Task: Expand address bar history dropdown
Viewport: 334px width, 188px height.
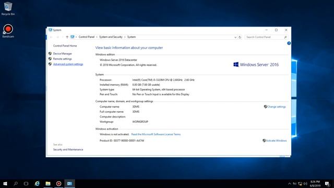Action: (235, 37)
